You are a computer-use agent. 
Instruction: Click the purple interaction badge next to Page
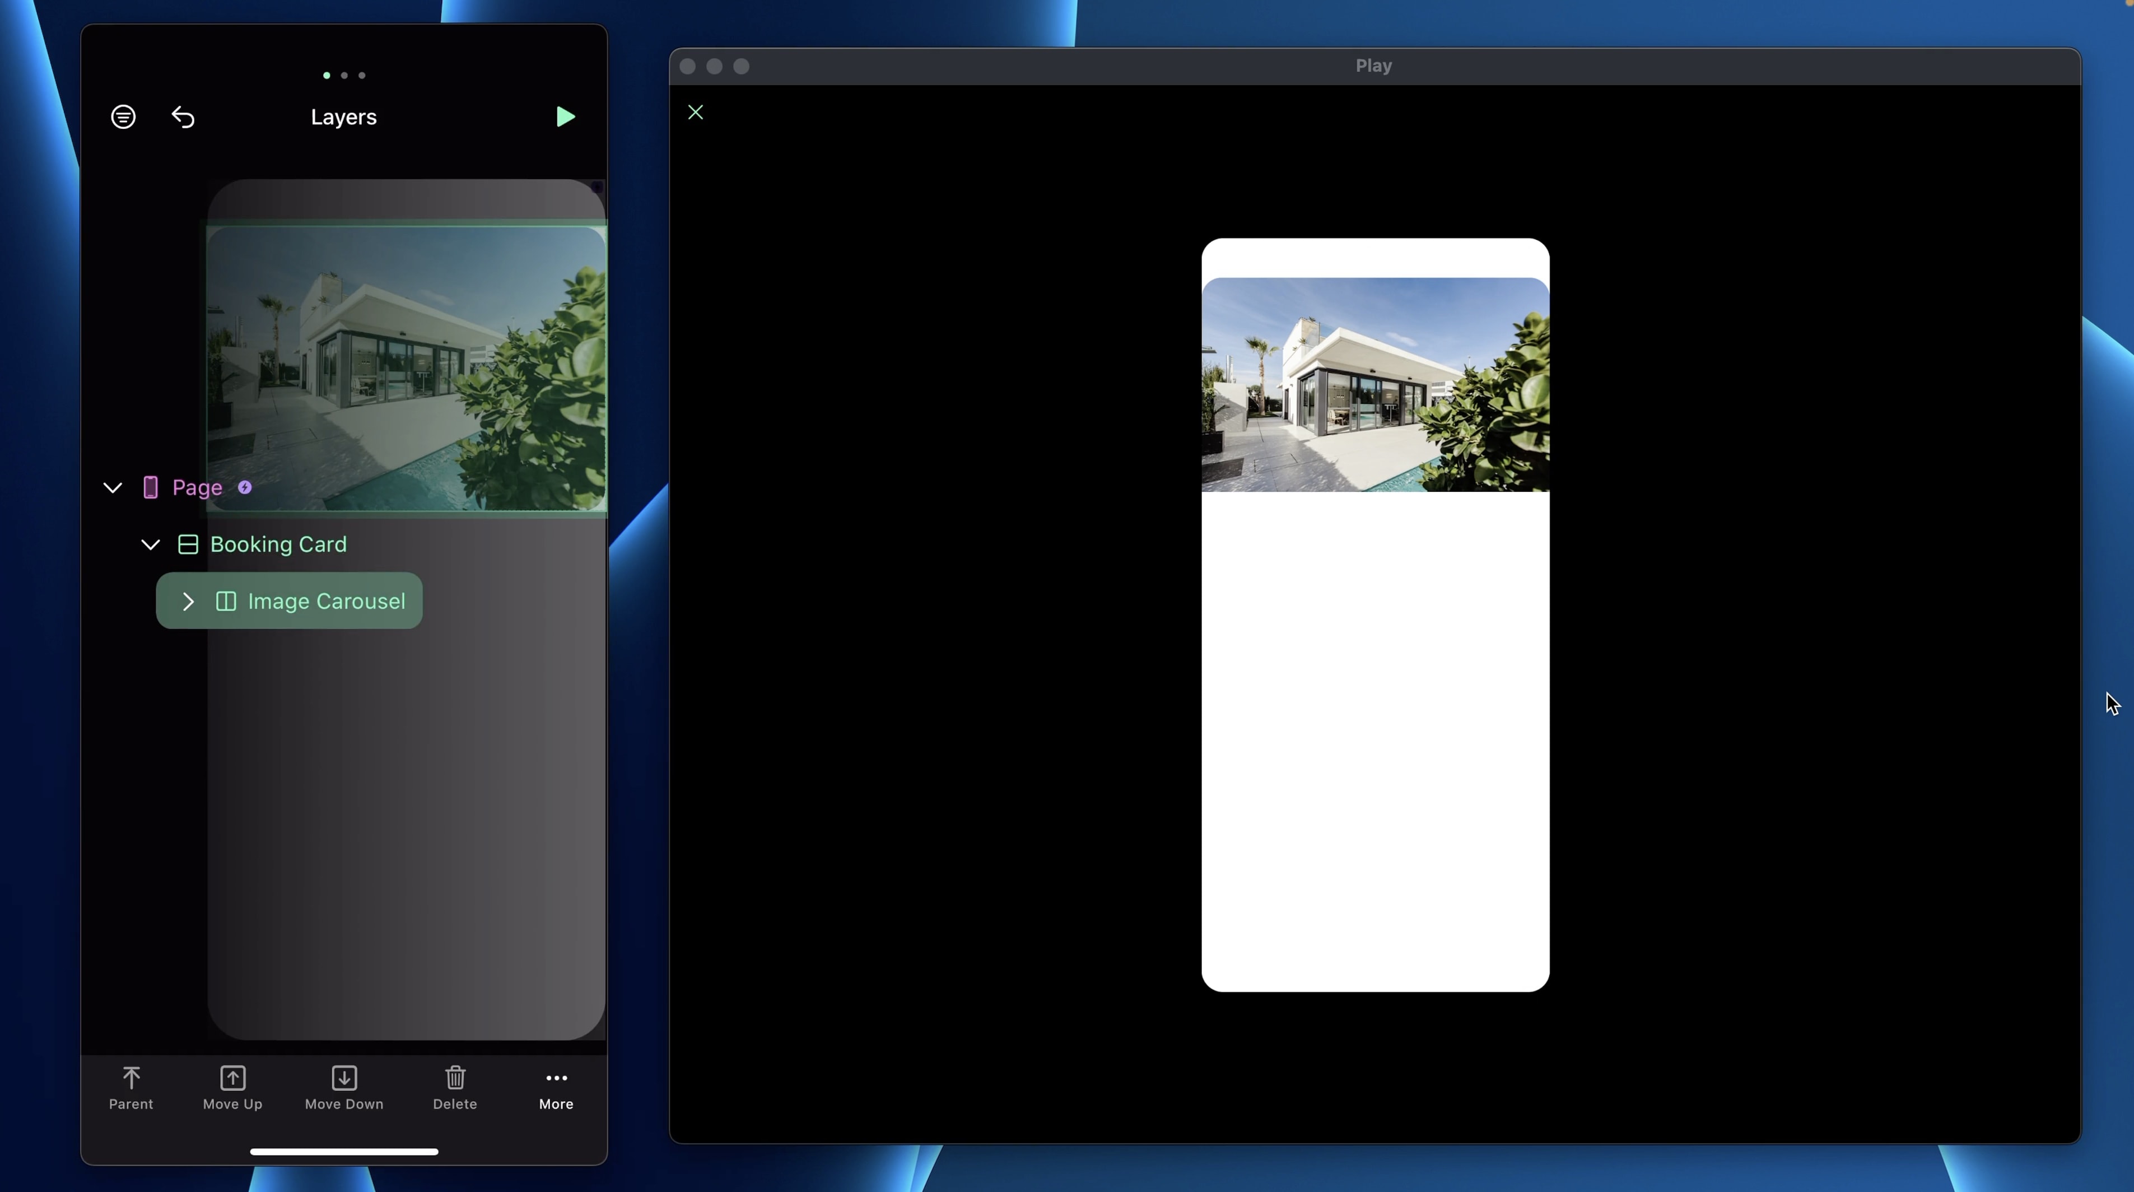pos(244,488)
